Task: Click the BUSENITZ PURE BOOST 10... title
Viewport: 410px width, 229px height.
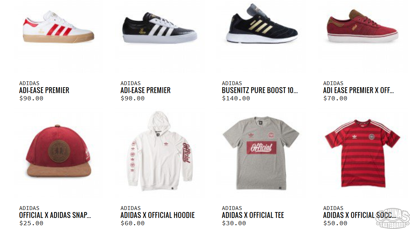Action: point(260,90)
